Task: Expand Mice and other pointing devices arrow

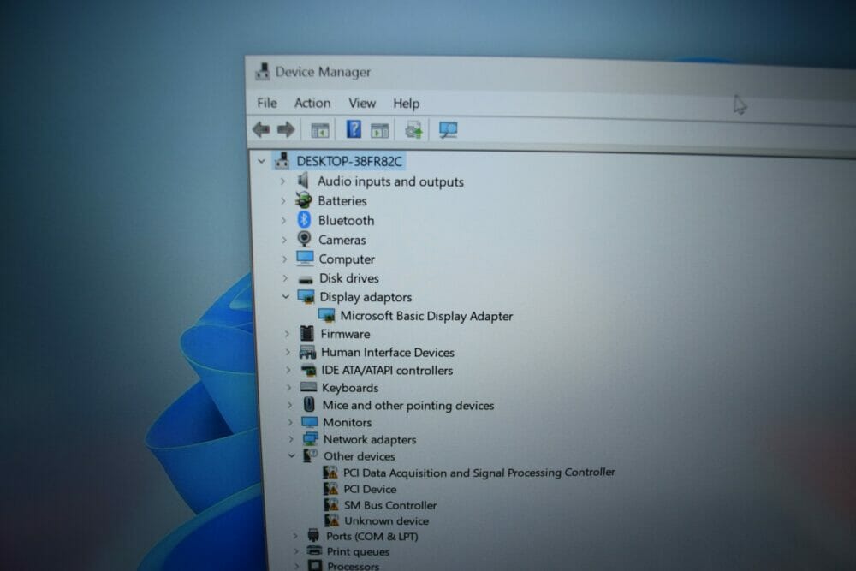Action: pos(290,405)
